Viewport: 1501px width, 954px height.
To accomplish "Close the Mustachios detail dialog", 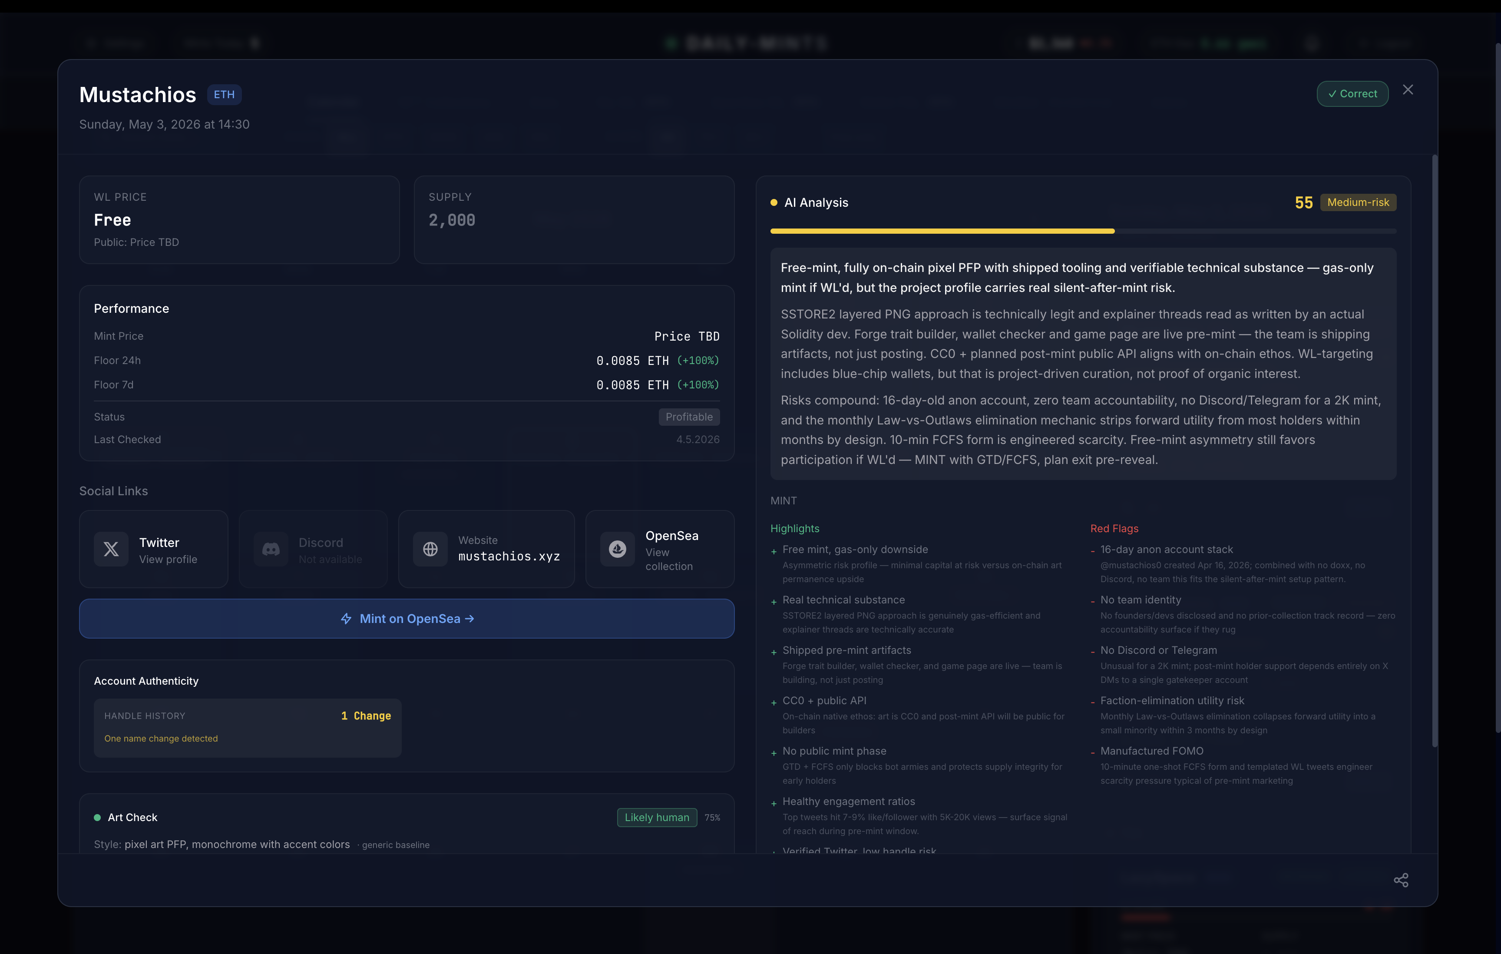I will coord(1408,90).
